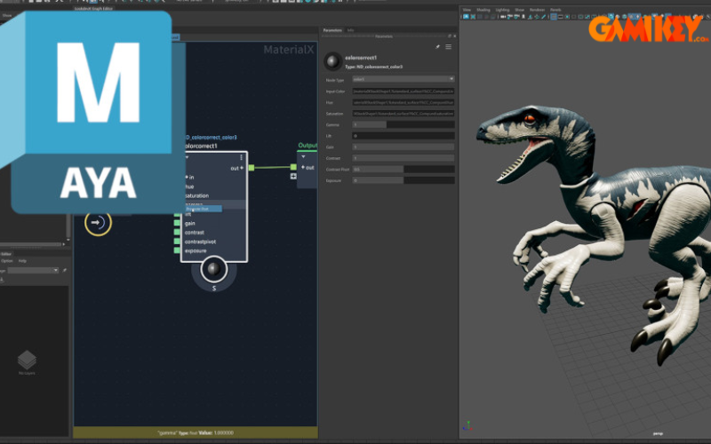
Task: Click the persp camera label
Action: pyautogui.click(x=658, y=433)
